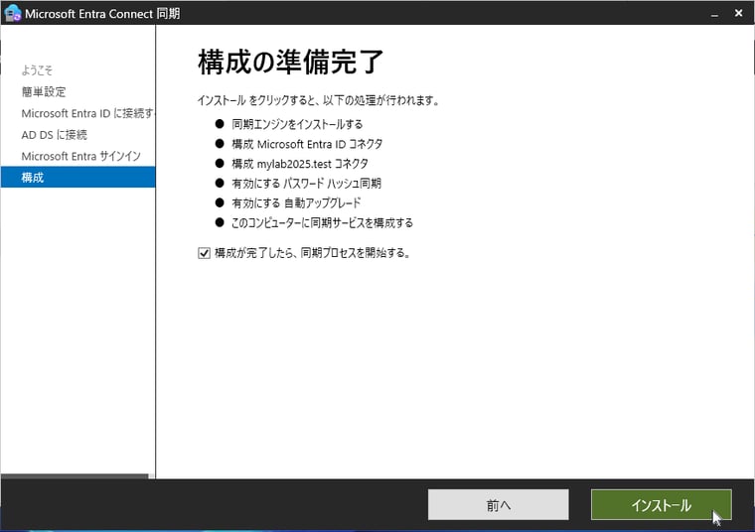The width and height of the screenshot is (755, 532).
Task: Click the インストール button
Action: click(661, 504)
